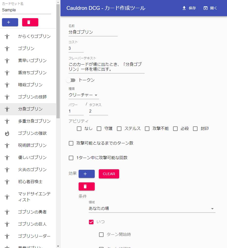The height and width of the screenshot is (248, 227).
Task: Check the ステルス ability checkbox
Action: coord(119,128)
